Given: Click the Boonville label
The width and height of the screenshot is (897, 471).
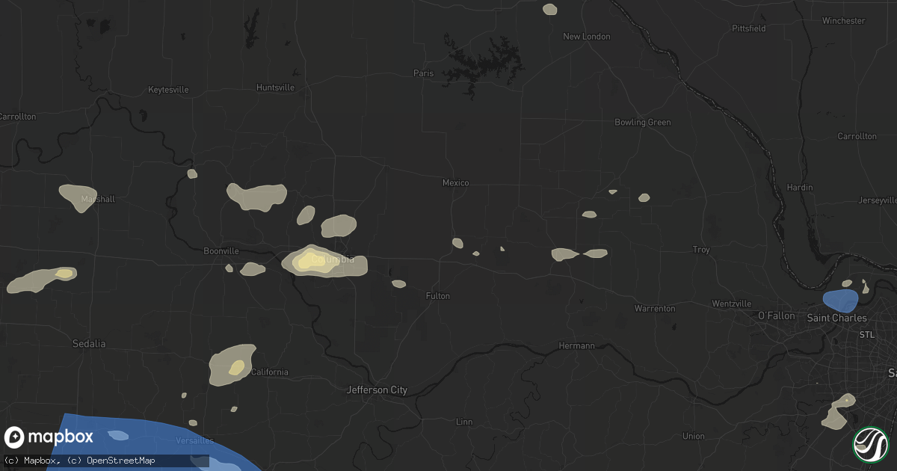Looking at the screenshot, I should [221, 251].
